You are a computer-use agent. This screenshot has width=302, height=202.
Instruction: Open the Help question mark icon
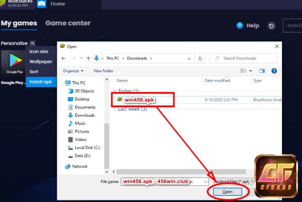point(239,25)
